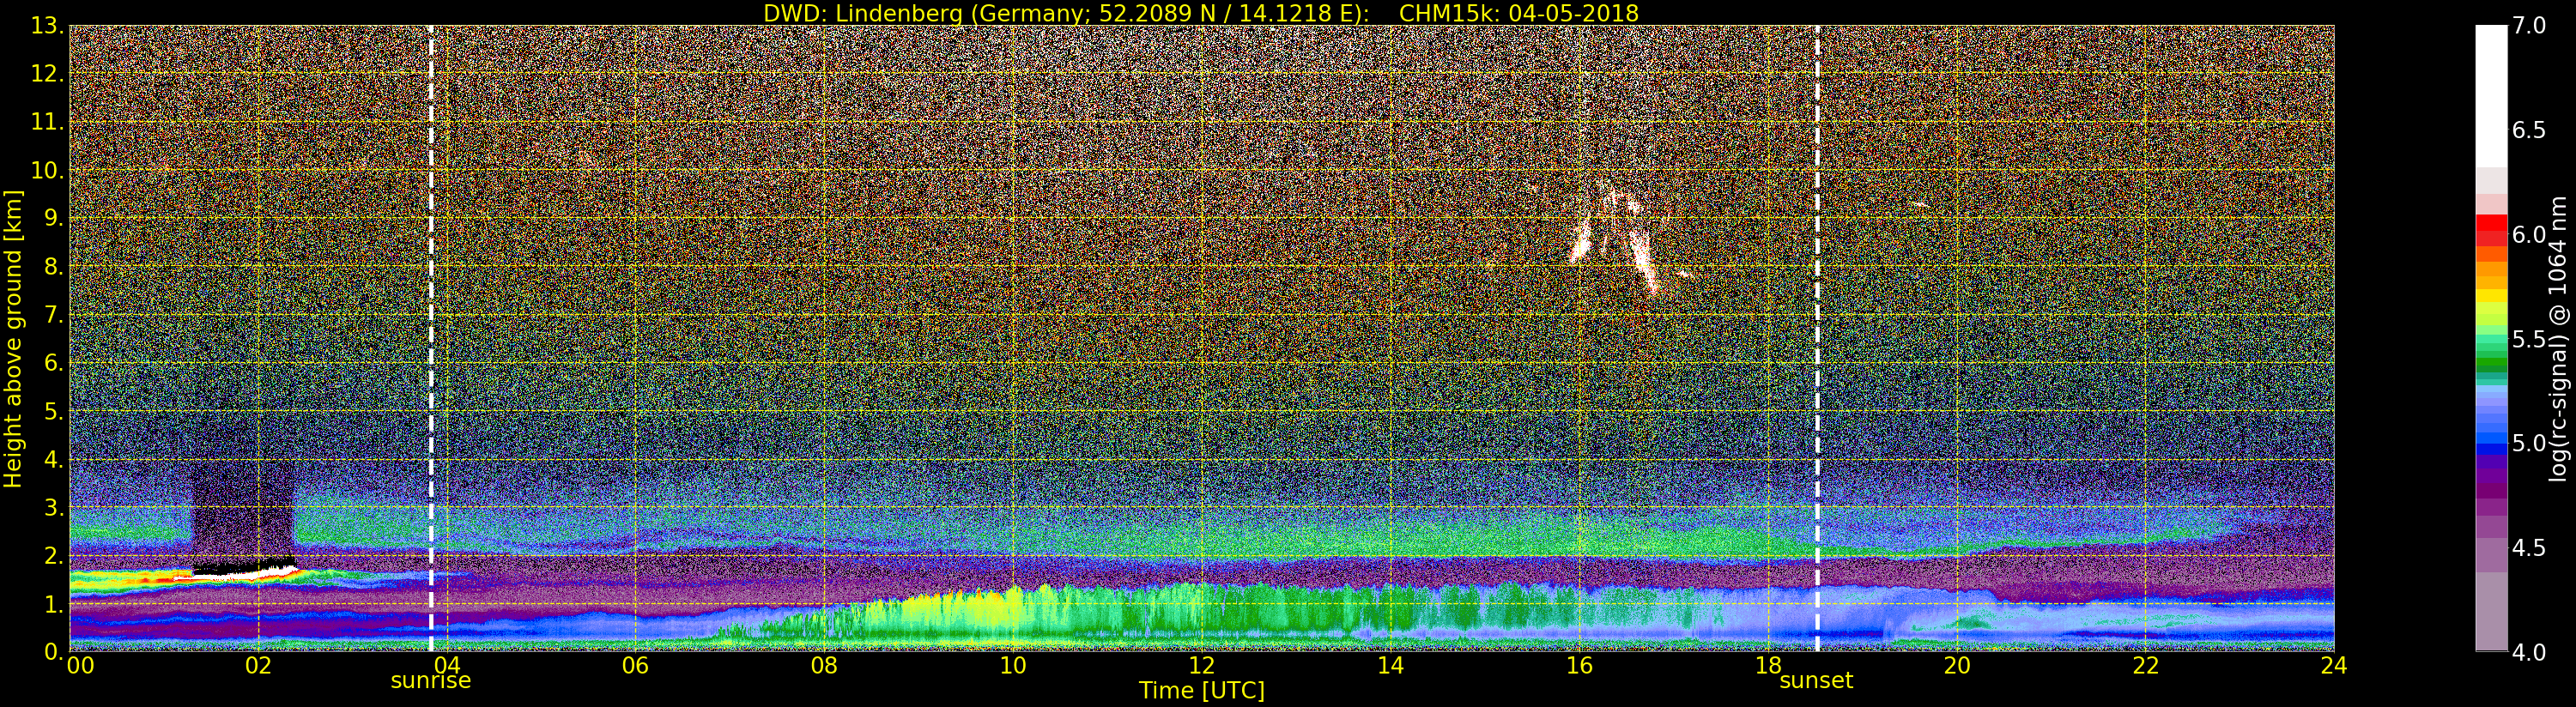This screenshot has width=2576, height=707.
Task: Click the x-axis tick label '24'
Action: pos(2334,665)
